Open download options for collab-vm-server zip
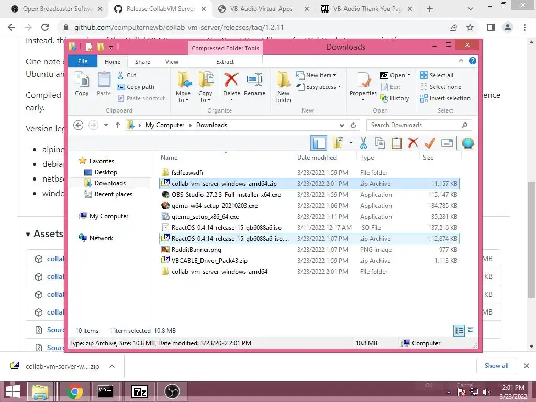 point(112,366)
